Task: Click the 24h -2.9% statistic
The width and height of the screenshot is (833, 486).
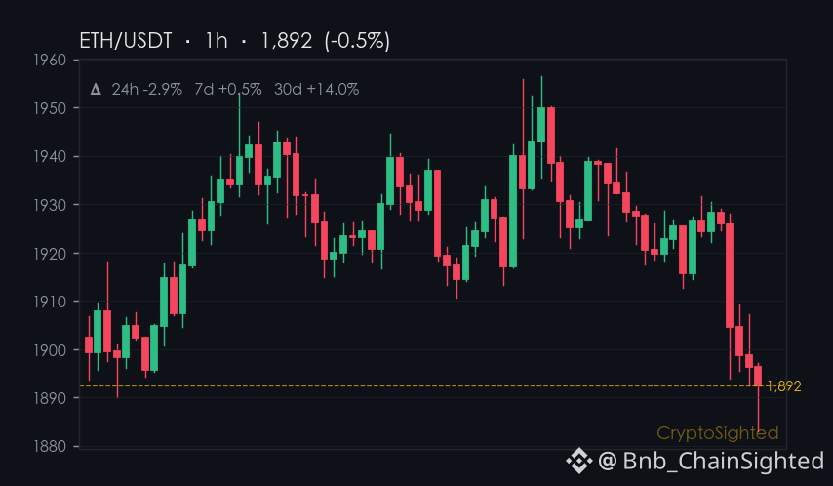Action: (x=146, y=89)
